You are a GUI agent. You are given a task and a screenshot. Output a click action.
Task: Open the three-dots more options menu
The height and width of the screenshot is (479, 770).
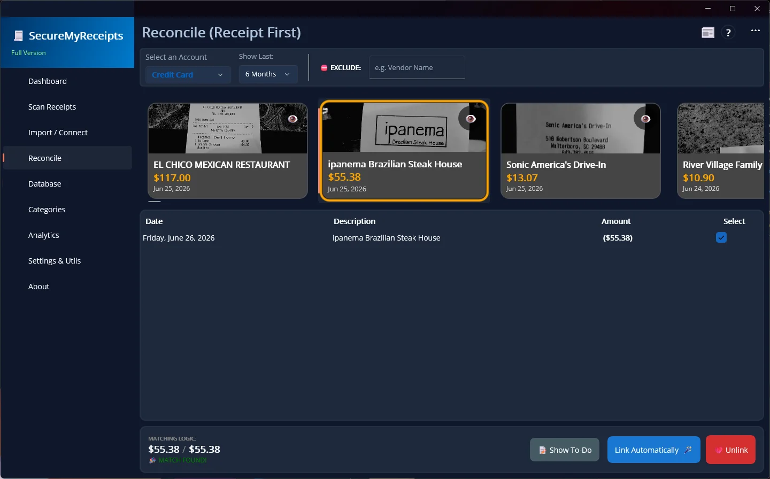click(x=756, y=30)
